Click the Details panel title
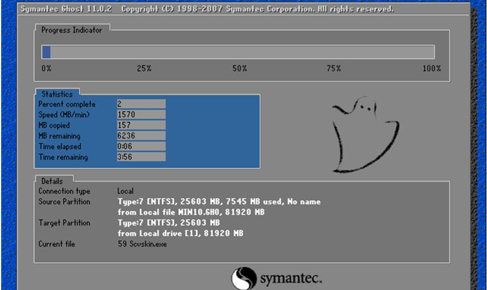 (52, 181)
